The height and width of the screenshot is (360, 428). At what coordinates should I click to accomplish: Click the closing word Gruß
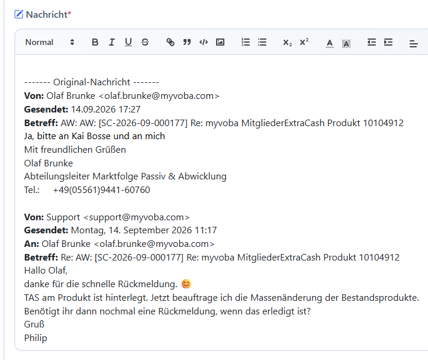(34, 324)
